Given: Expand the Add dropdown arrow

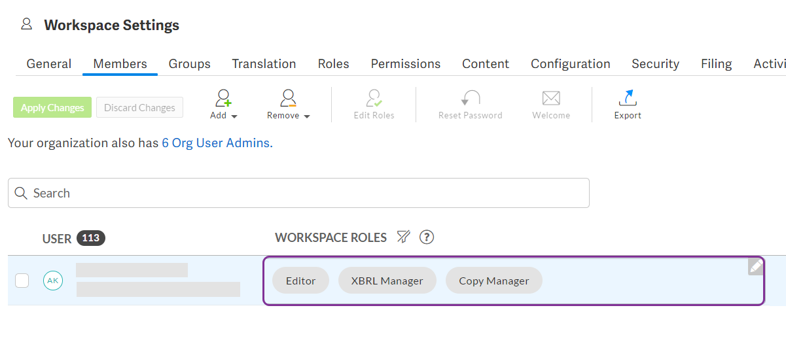Looking at the screenshot, I should (x=234, y=116).
